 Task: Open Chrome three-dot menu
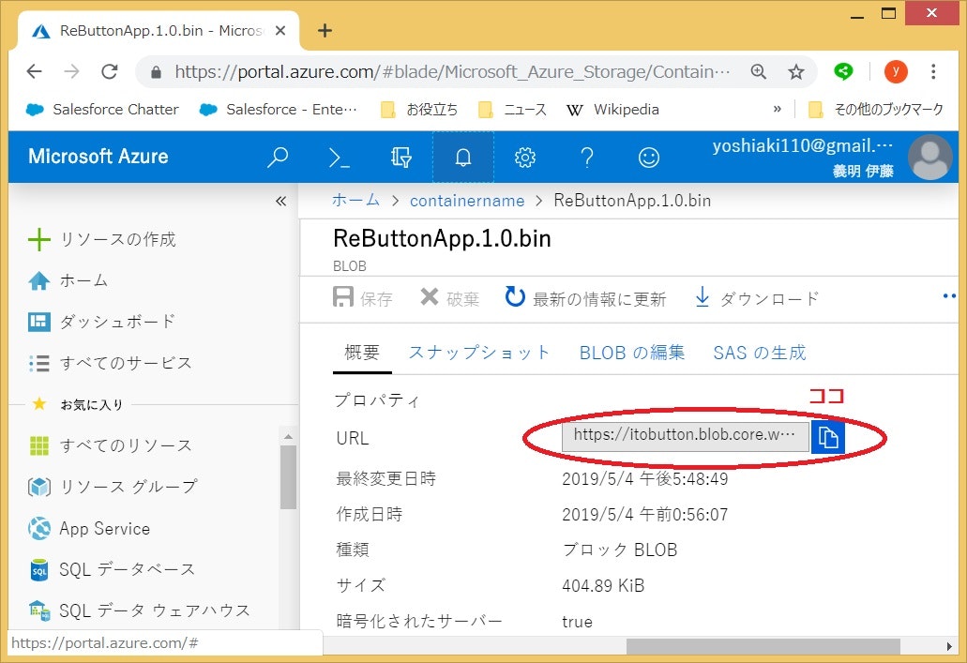[933, 71]
